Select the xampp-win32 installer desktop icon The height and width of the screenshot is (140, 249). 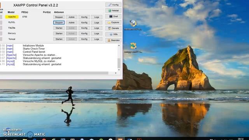[133, 47]
